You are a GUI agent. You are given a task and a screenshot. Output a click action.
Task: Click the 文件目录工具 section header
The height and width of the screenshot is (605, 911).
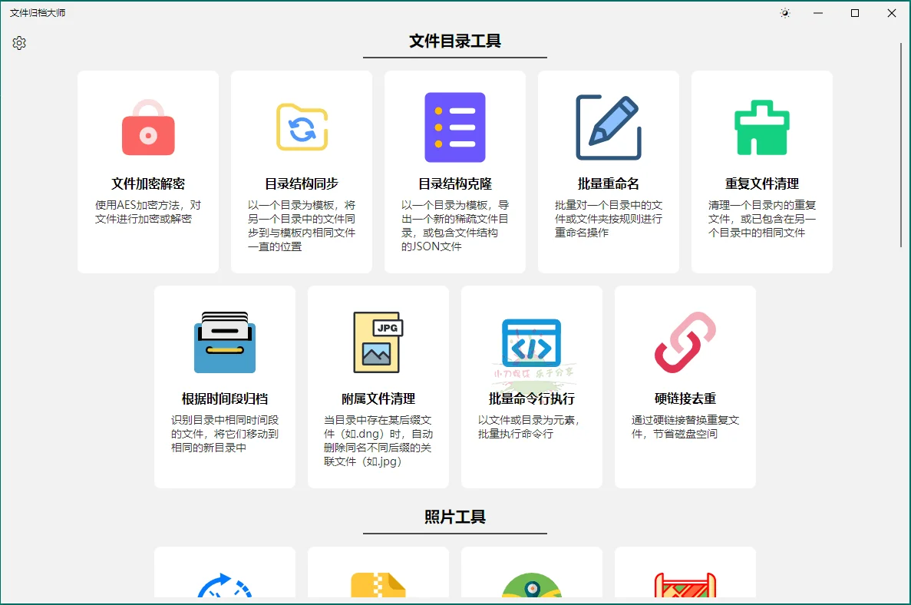coord(454,41)
